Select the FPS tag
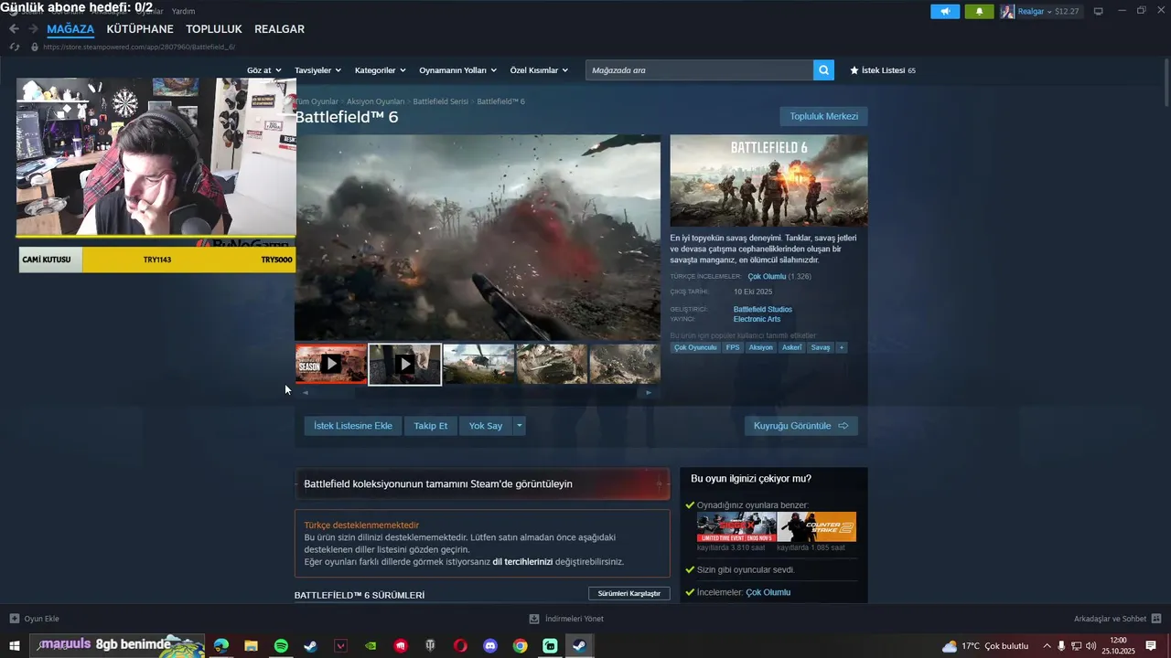1171x658 pixels. click(x=733, y=347)
